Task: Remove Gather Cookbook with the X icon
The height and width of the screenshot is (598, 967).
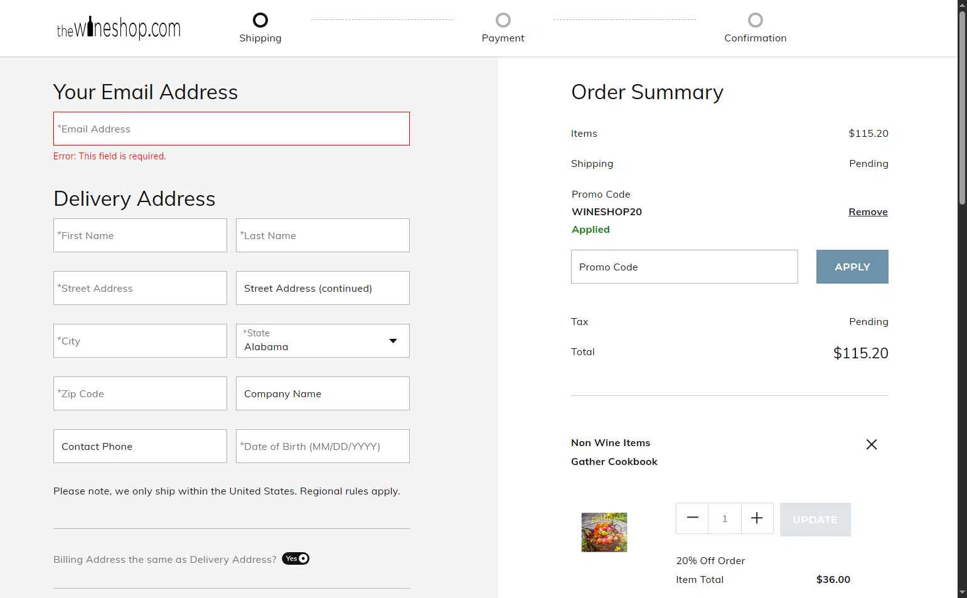Action: click(x=872, y=444)
